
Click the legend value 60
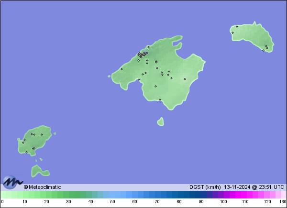click(x=134, y=202)
